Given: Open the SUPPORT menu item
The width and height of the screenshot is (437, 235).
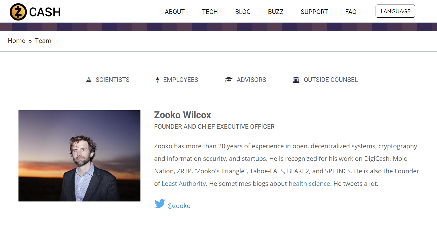Looking at the screenshot, I should 314,12.
